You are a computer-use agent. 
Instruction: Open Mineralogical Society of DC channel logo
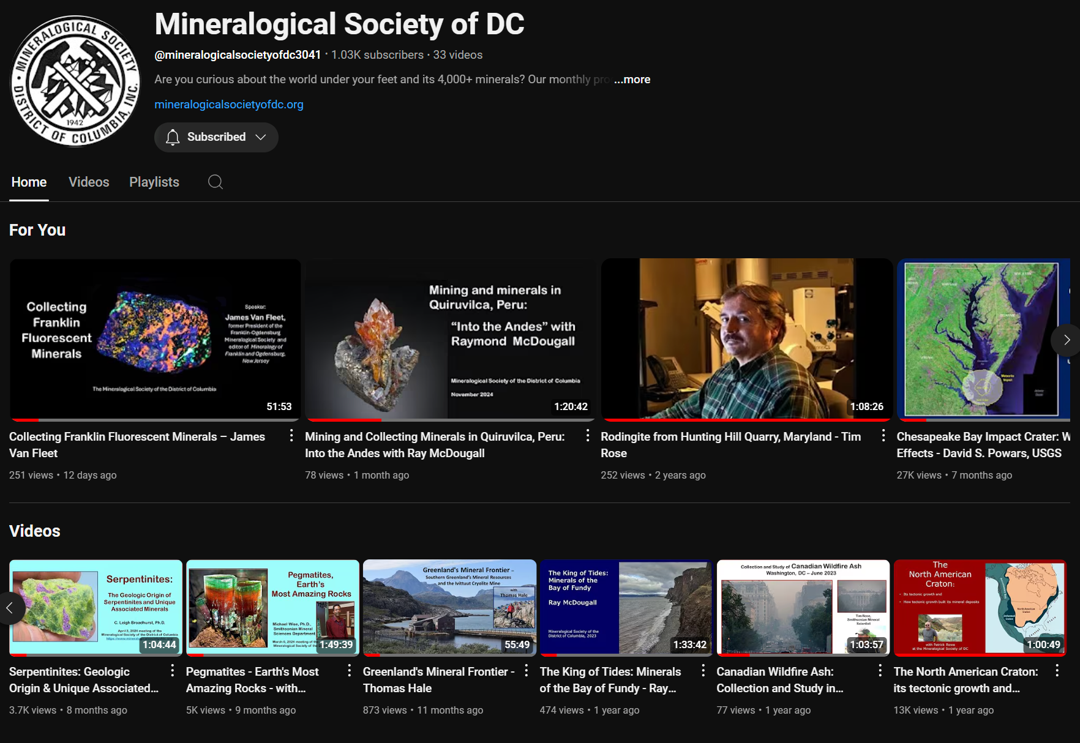[x=75, y=81]
